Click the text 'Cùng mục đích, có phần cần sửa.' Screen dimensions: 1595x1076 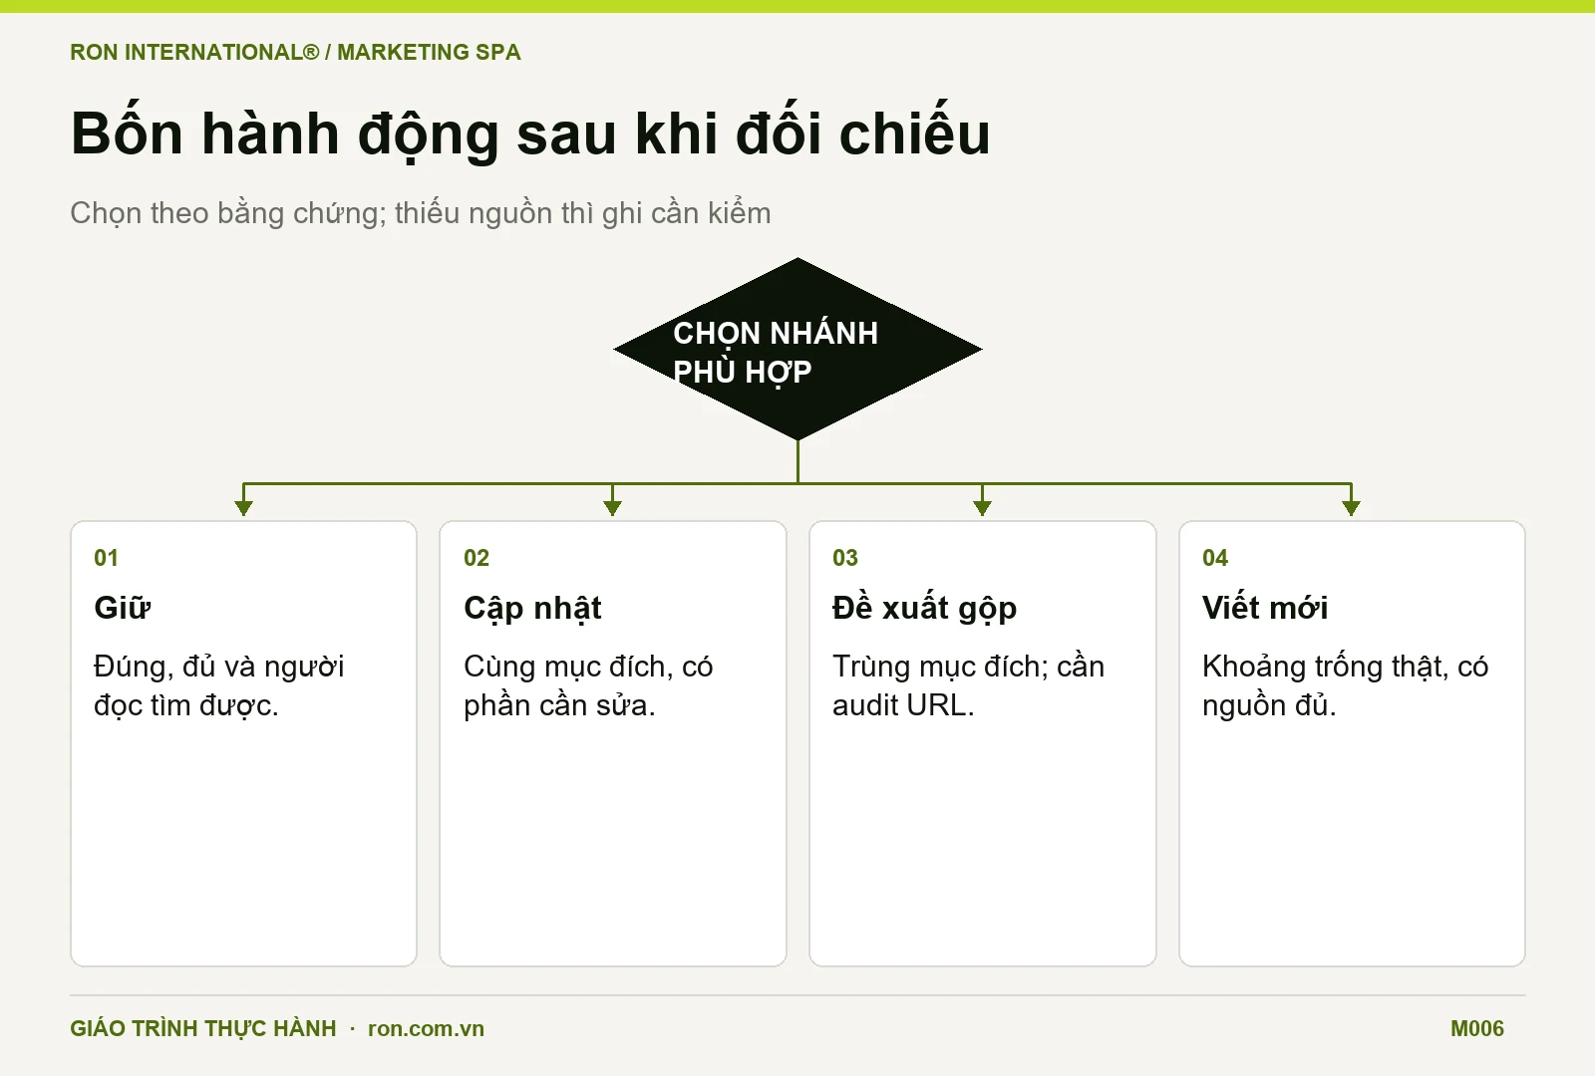588,685
